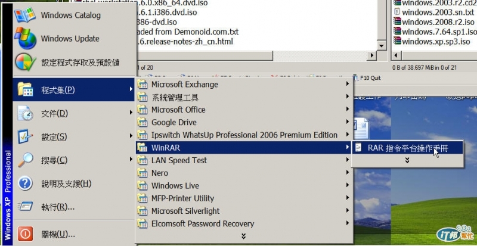Click the Windows Update globe icon
Image resolution: width=477 pixels, height=246 pixels.
(25, 38)
